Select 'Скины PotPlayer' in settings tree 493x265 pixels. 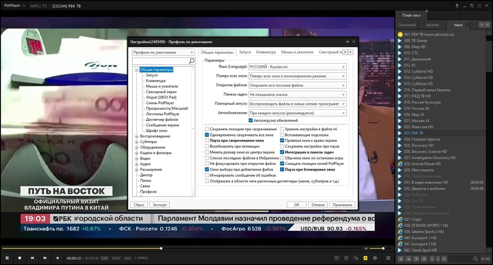160,103
